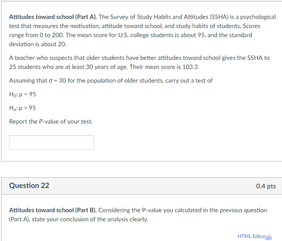282x241 pixels.
Task: Click the phrase "range from 0 to 200"
Action: 36,35
